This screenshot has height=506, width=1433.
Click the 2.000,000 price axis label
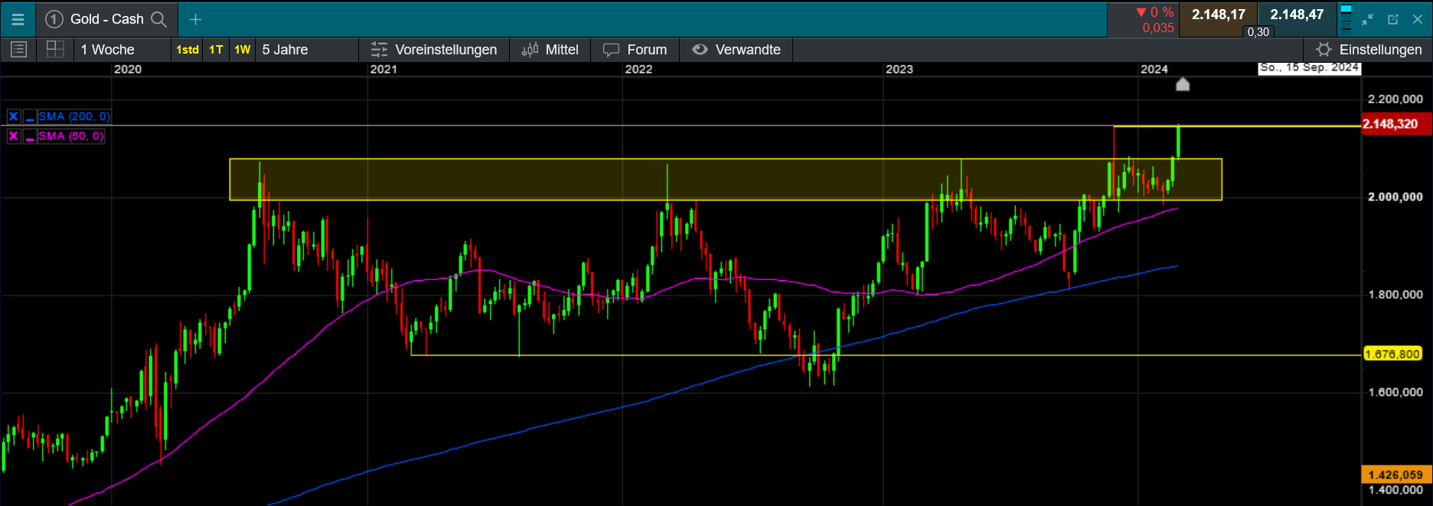point(1395,197)
